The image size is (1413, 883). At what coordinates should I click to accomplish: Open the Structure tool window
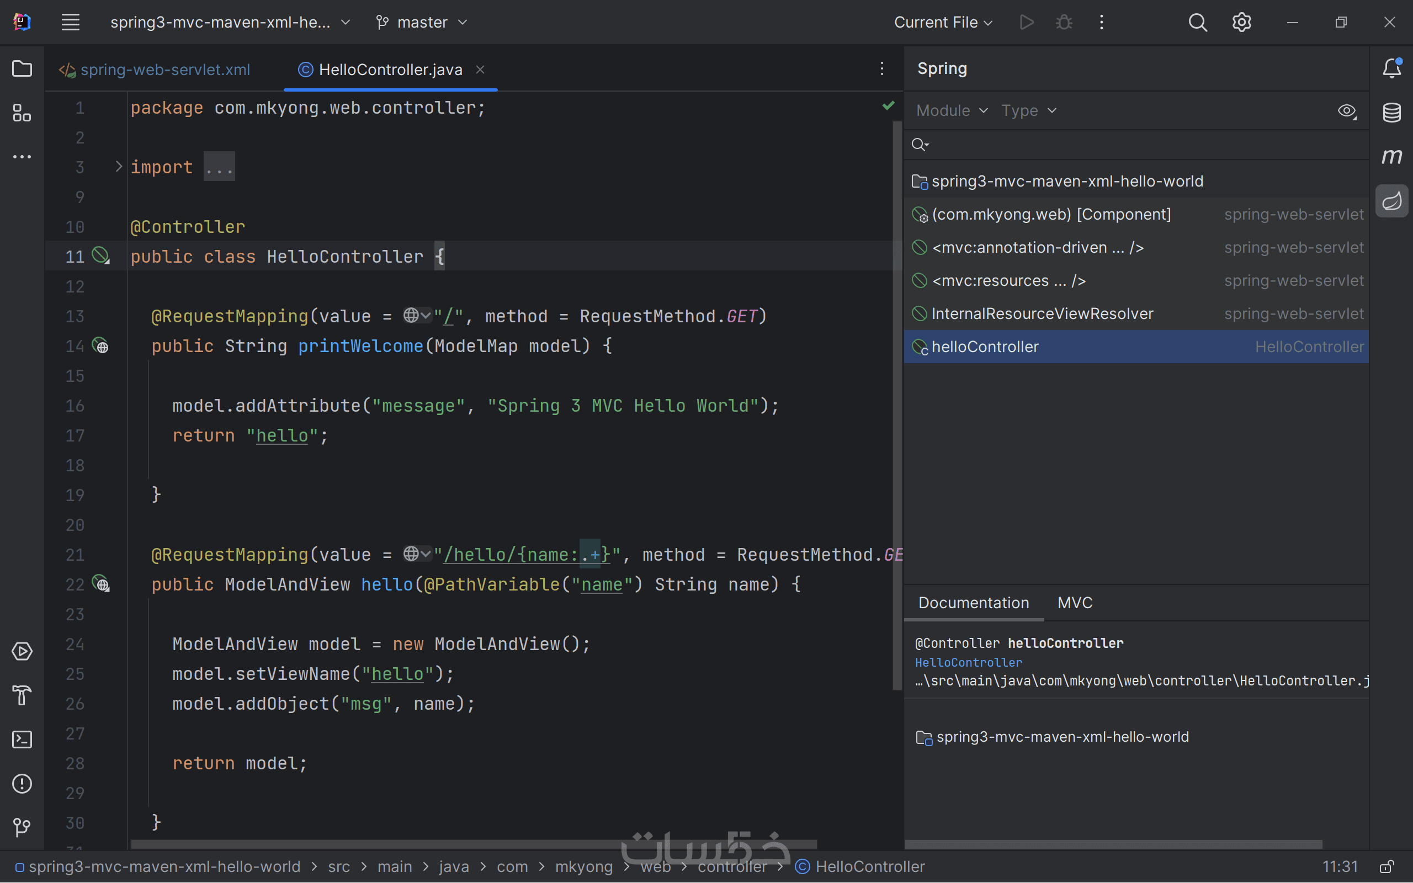[22, 113]
